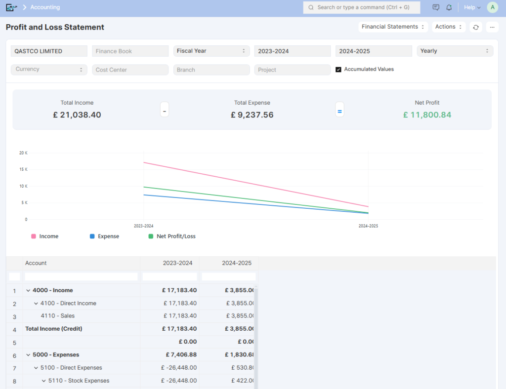
Task: Toggle Net Profit/Loss series in legend
Action: coord(171,236)
